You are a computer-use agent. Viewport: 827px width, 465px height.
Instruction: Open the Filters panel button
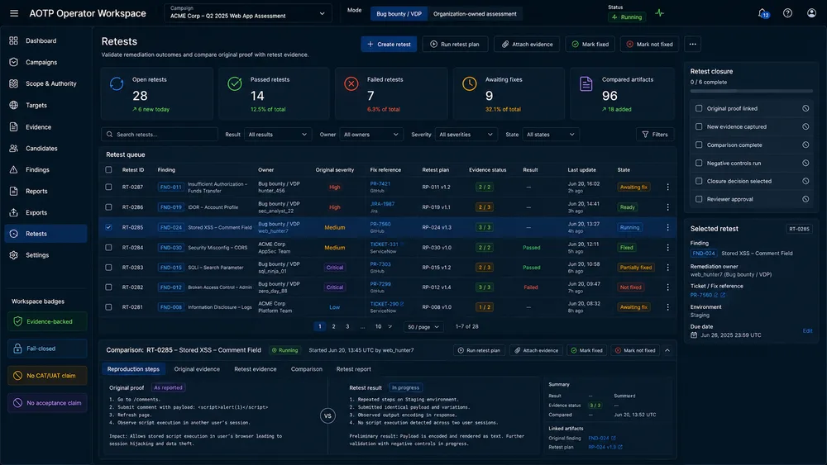(654, 135)
